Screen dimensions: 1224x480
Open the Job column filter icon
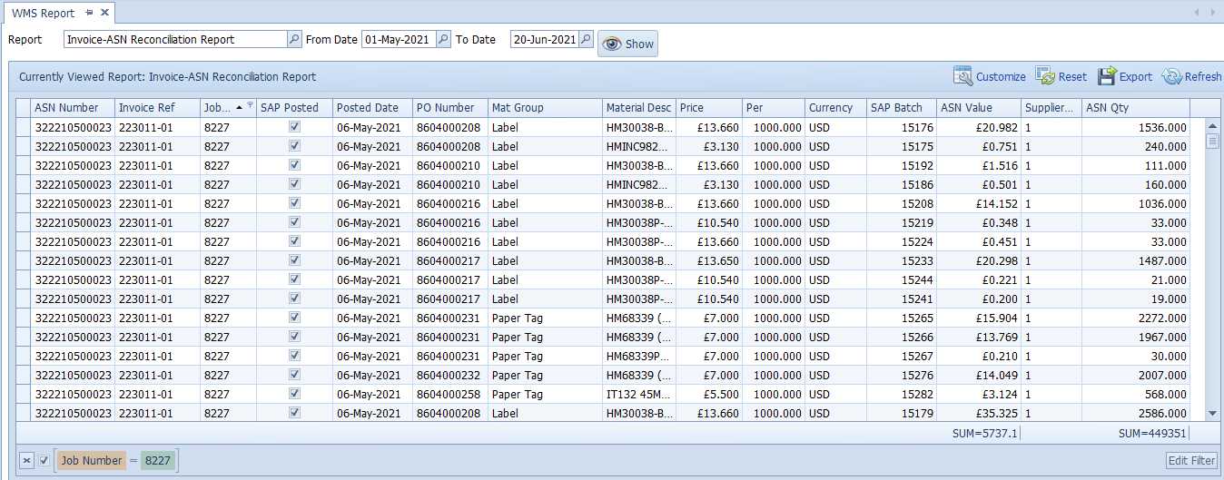tap(250, 106)
